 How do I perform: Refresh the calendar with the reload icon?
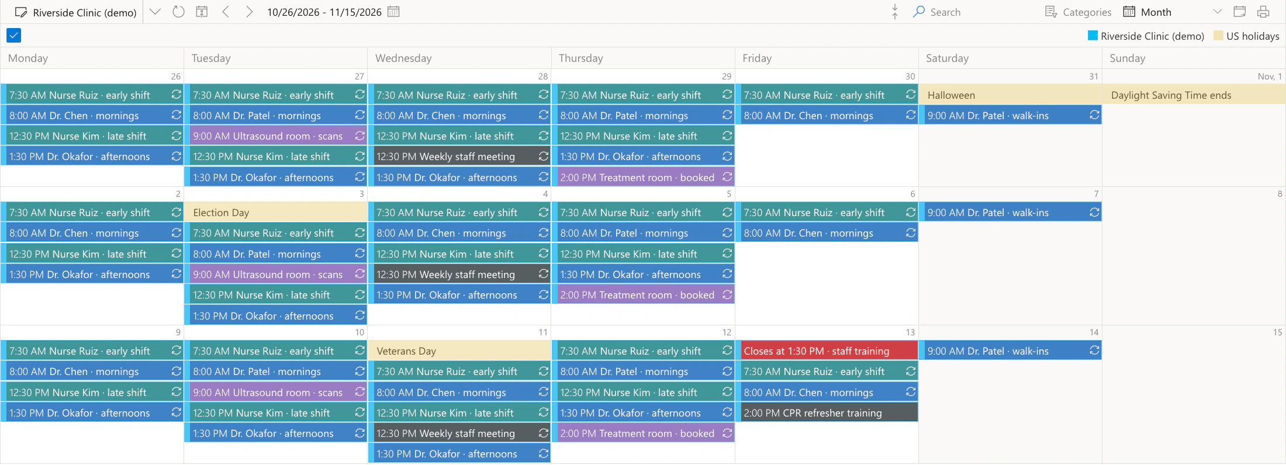click(179, 12)
